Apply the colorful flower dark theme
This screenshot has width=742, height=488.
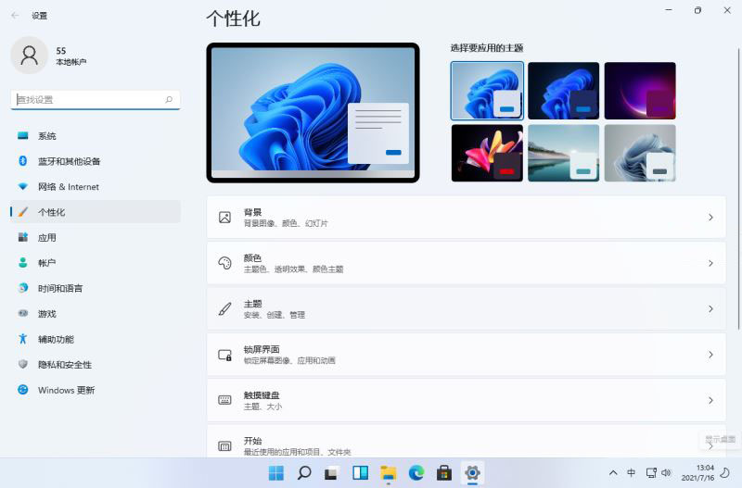click(487, 153)
